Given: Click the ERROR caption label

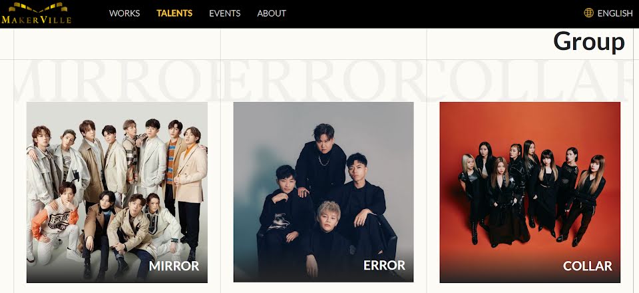Looking at the screenshot, I should click(384, 265).
